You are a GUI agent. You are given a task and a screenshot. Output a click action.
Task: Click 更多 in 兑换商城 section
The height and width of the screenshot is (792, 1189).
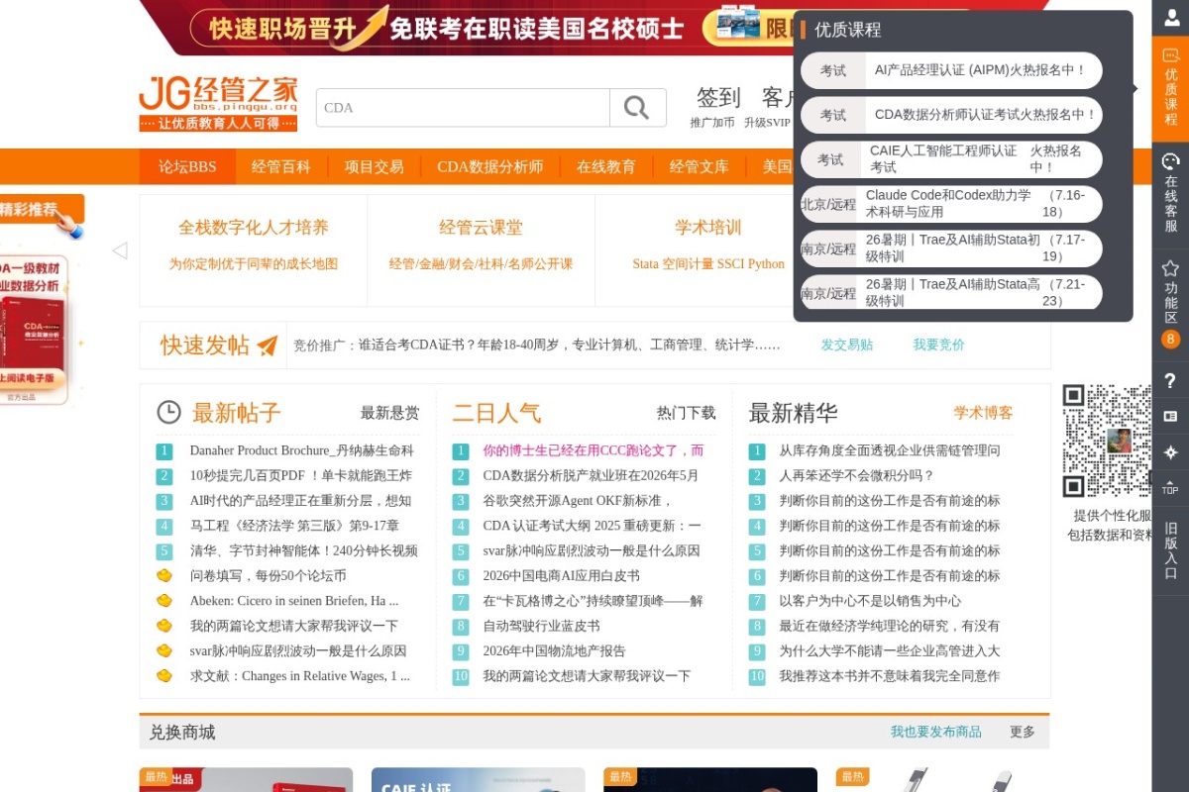point(1023,732)
